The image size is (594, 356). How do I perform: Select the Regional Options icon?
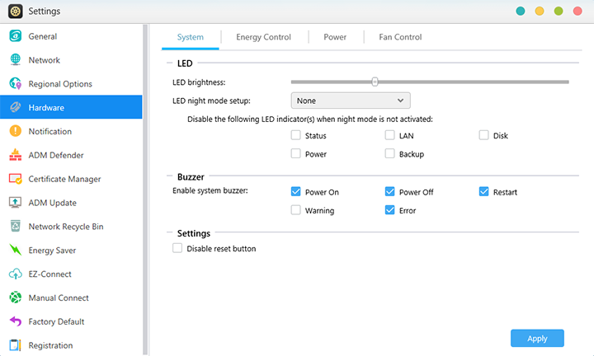pyautogui.click(x=15, y=84)
